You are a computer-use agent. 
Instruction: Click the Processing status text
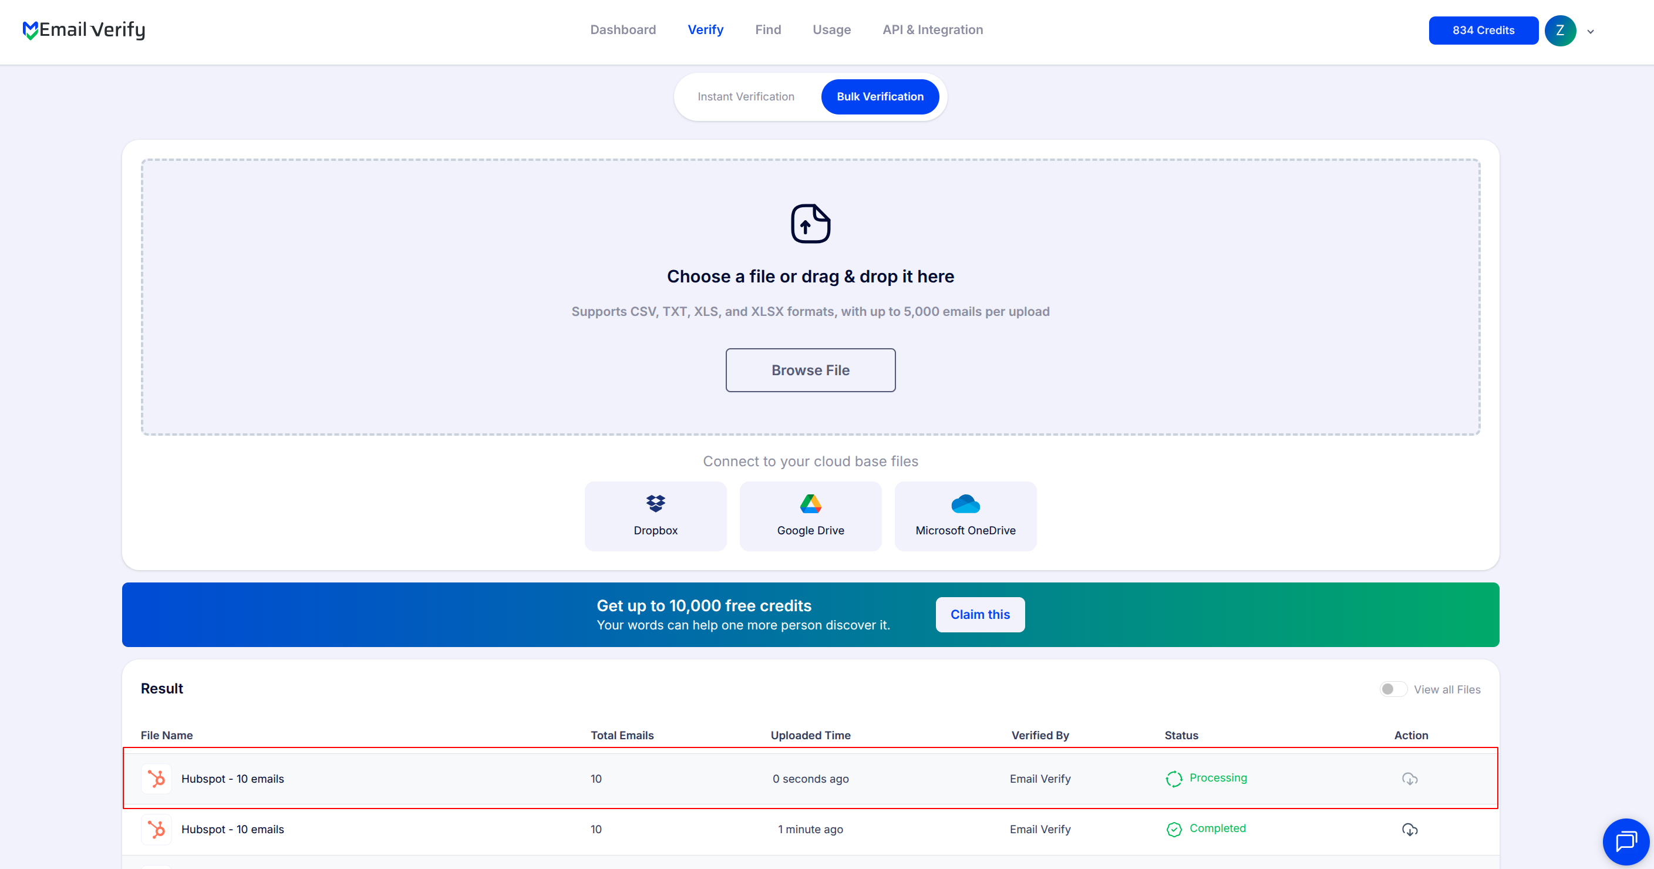pos(1218,778)
